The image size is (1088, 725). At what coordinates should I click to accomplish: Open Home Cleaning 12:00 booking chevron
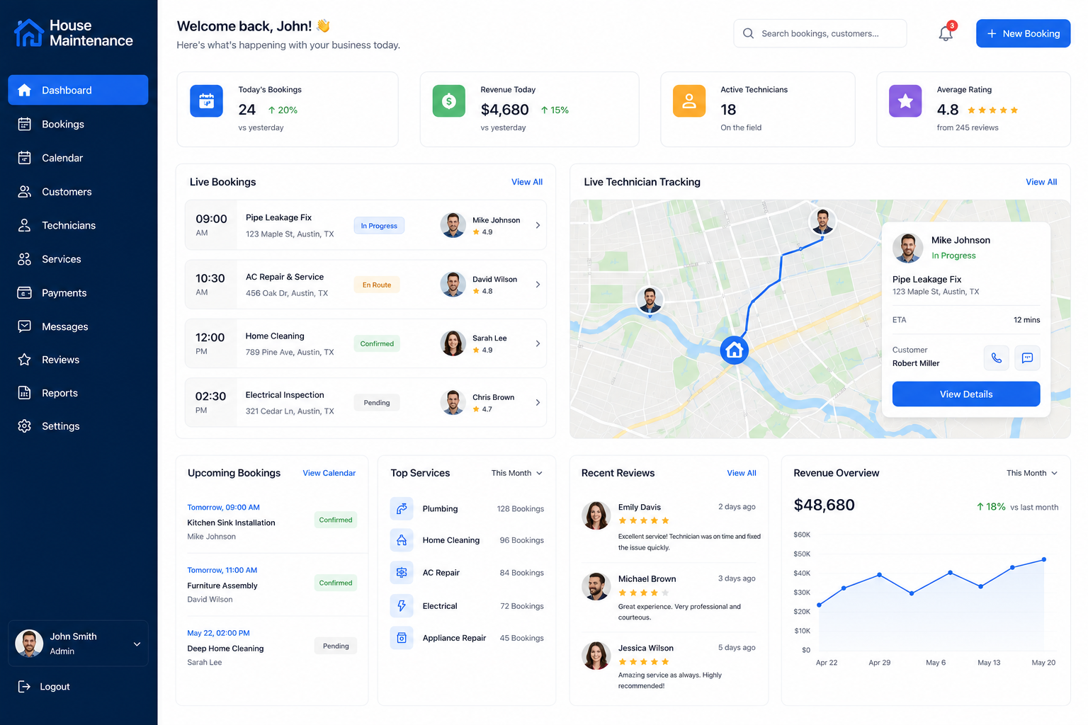[538, 343]
